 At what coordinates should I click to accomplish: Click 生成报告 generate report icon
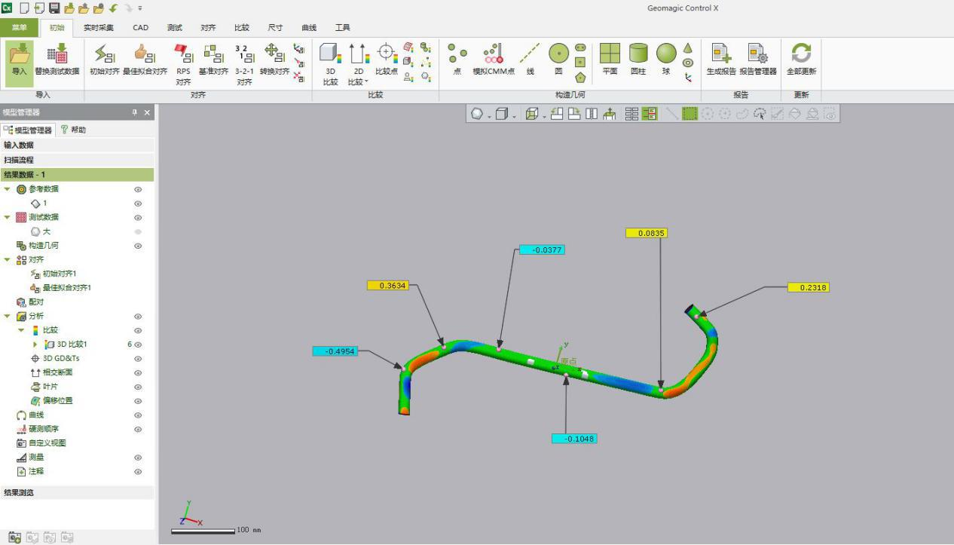coord(721,60)
